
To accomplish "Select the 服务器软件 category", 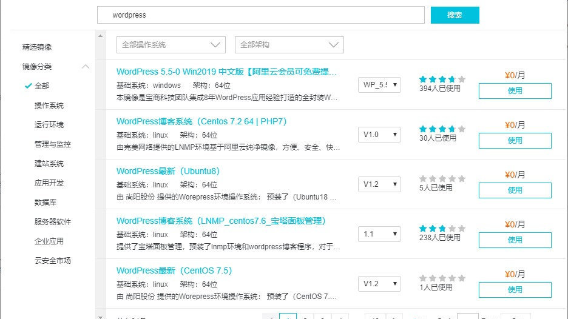I will pyautogui.click(x=53, y=221).
